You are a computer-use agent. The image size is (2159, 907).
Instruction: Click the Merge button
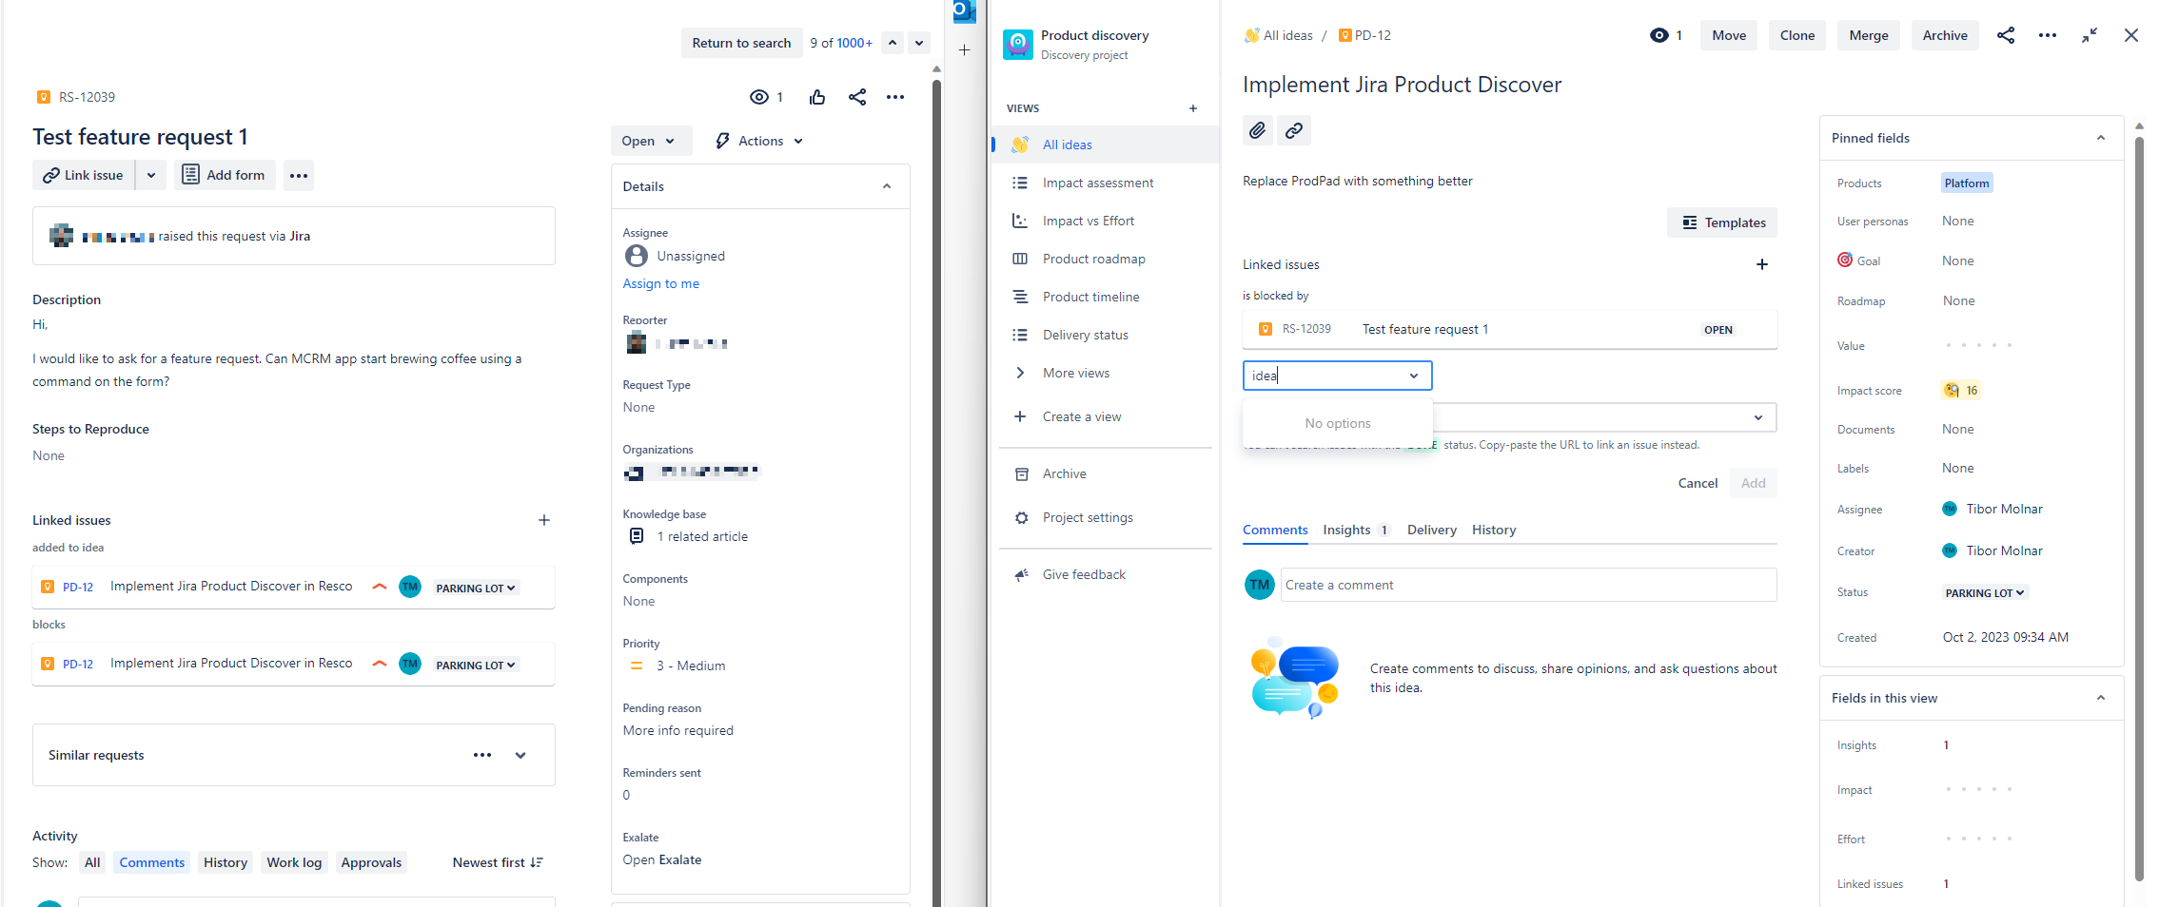pos(1869,35)
